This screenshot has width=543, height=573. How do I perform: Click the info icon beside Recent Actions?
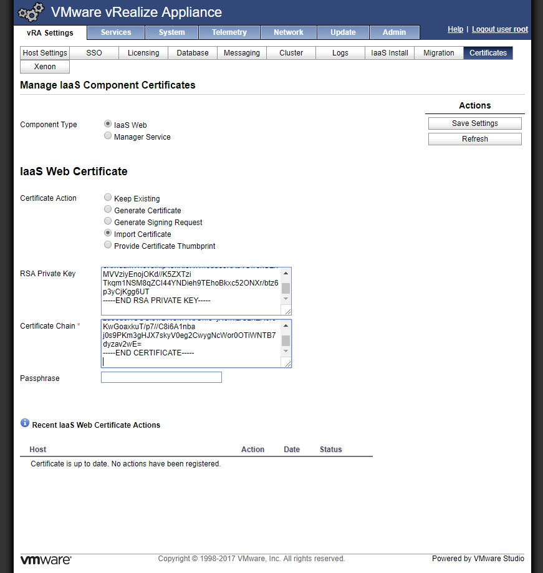pos(25,423)
